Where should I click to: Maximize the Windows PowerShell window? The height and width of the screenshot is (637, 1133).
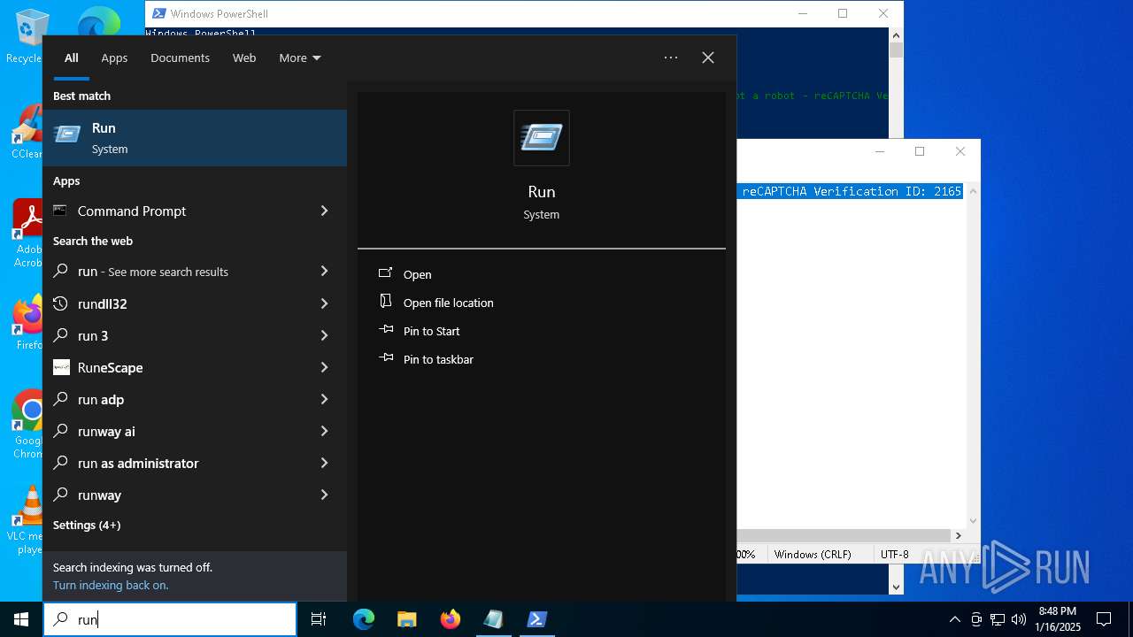[843, 13]
